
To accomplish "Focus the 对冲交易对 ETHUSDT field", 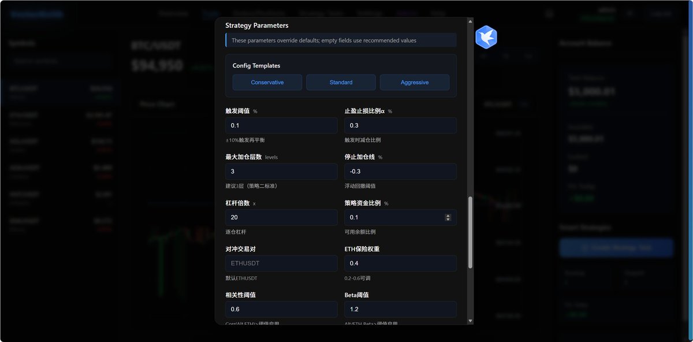I will [281, 263].
